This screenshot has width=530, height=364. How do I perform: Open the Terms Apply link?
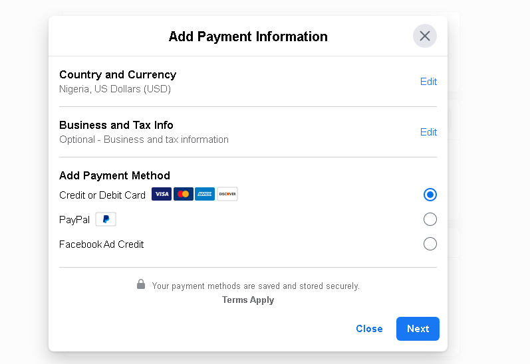pos(248,300)
